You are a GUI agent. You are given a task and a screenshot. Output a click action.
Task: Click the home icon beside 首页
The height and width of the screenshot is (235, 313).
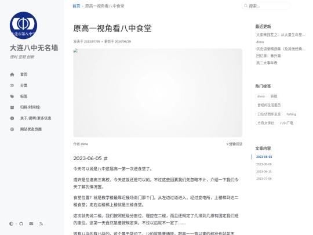[12, 74]
